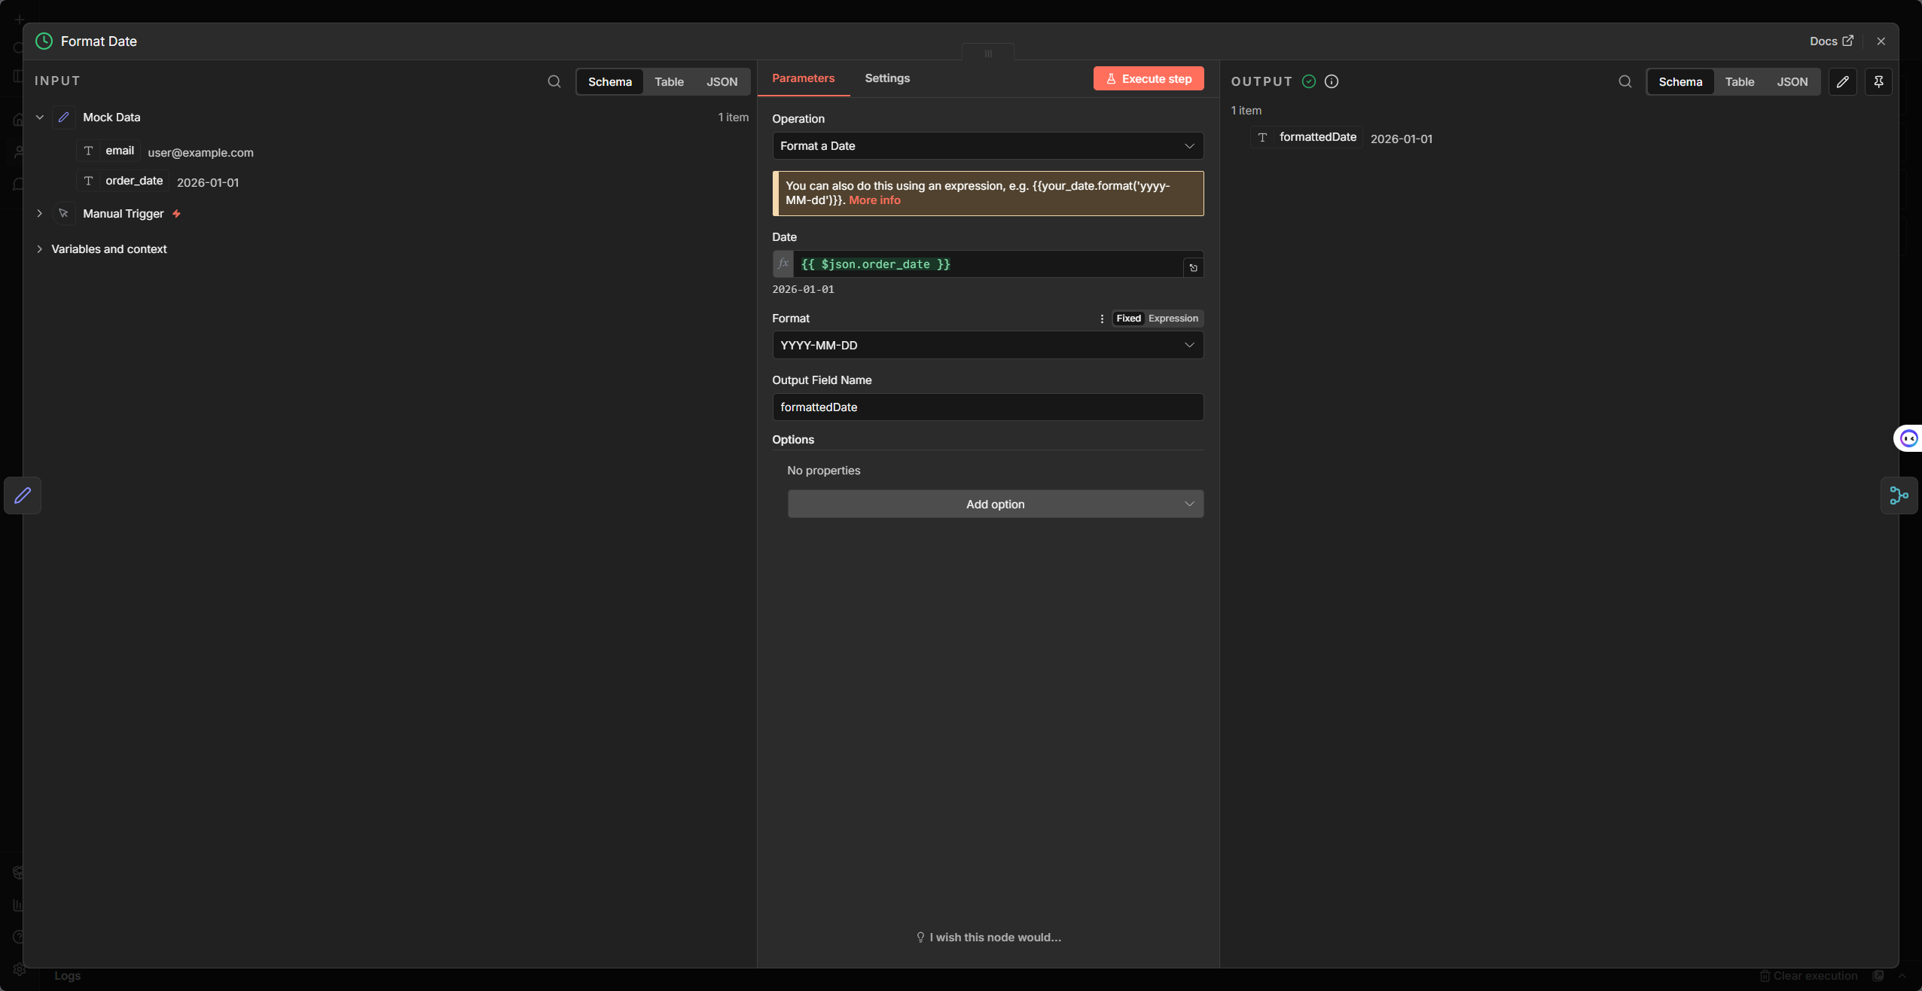
Task: Switch input view to Table
Action: click(x=669, y=81)
